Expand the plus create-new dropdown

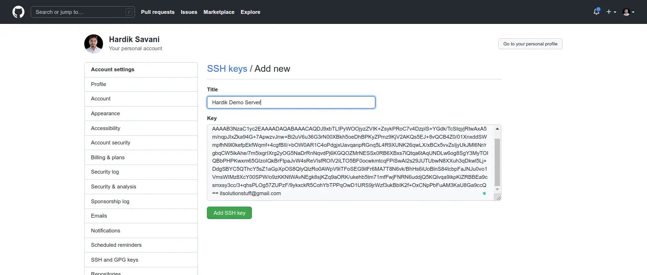611,12
